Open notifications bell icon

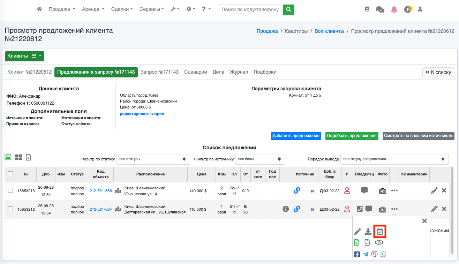(x=394, y=9)
